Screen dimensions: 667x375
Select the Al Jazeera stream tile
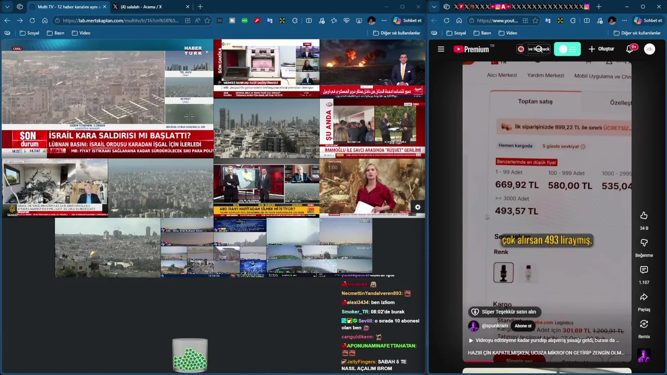tap(55, 188)
